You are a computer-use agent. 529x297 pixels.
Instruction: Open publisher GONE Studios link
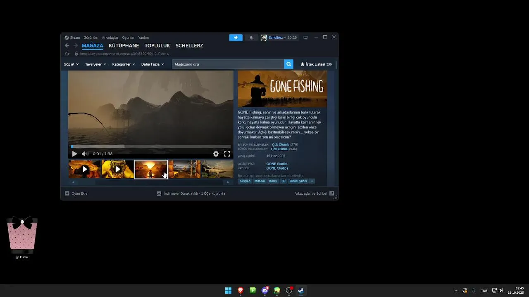[x=277, y=168]
